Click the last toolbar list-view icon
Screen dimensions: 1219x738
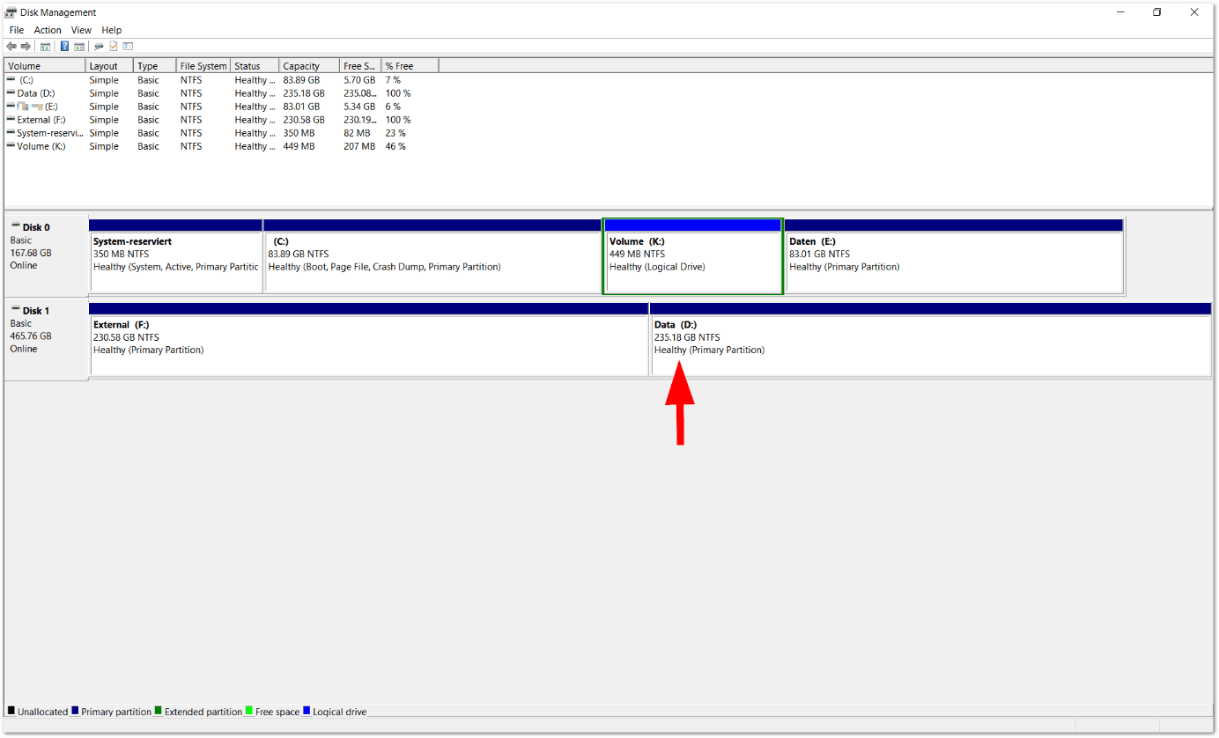128,47
